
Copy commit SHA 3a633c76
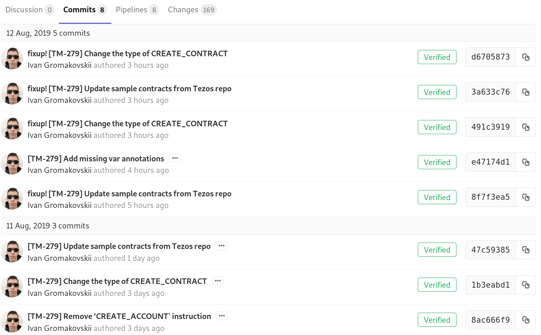[x=525, y=92]
